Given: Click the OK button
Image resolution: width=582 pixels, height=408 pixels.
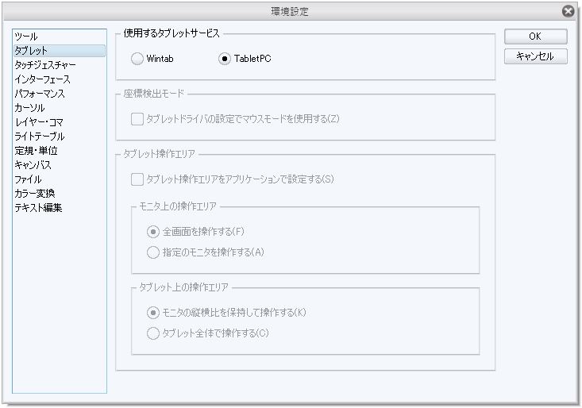Looking at the screenshot, I should tap(535, 37).
